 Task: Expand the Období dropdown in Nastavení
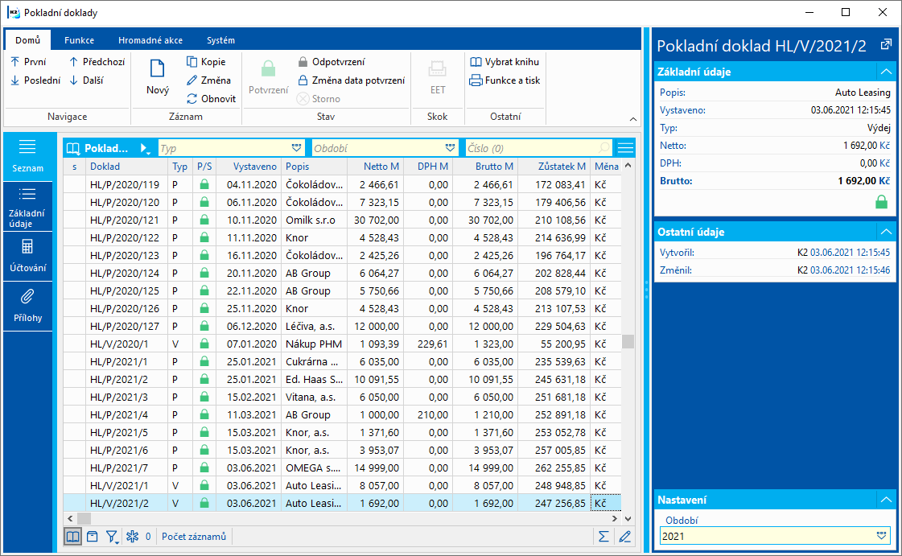(x=882, y=535)
